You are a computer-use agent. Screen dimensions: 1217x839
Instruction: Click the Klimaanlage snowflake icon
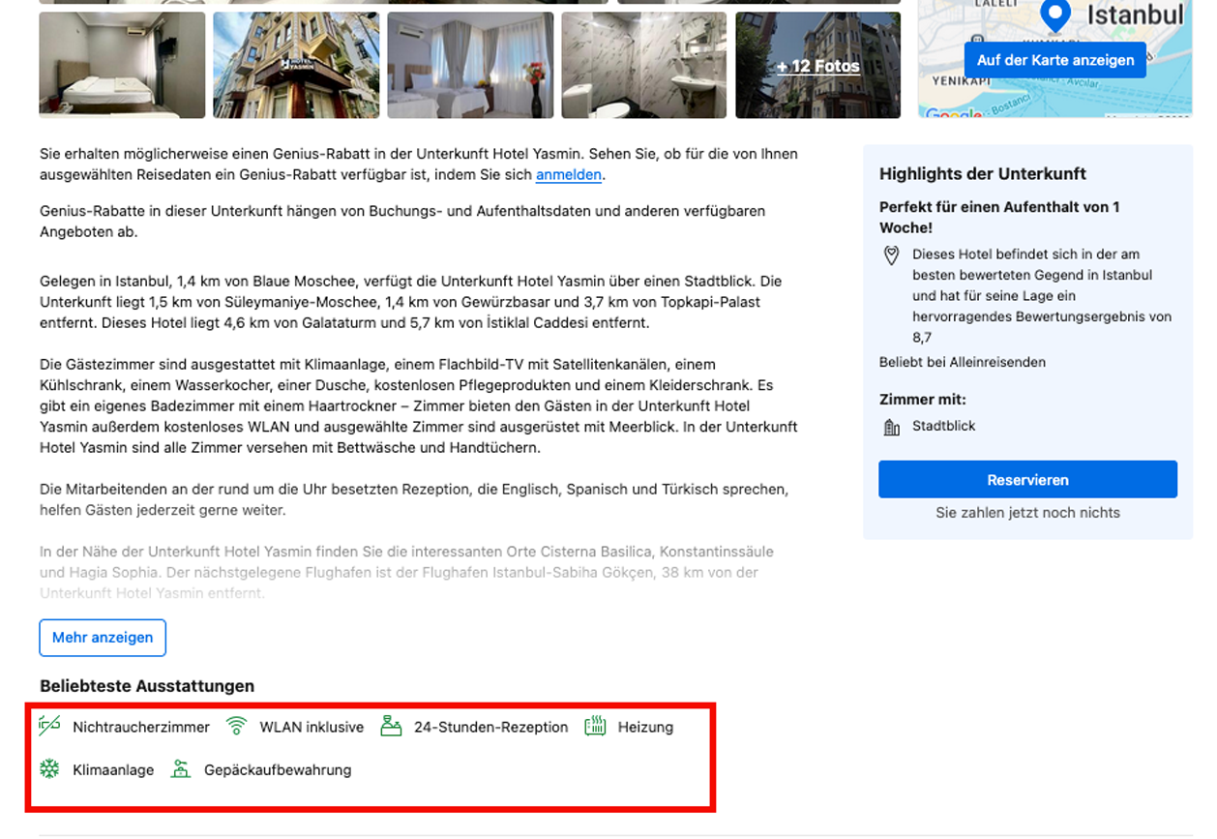tap(49, 769)
